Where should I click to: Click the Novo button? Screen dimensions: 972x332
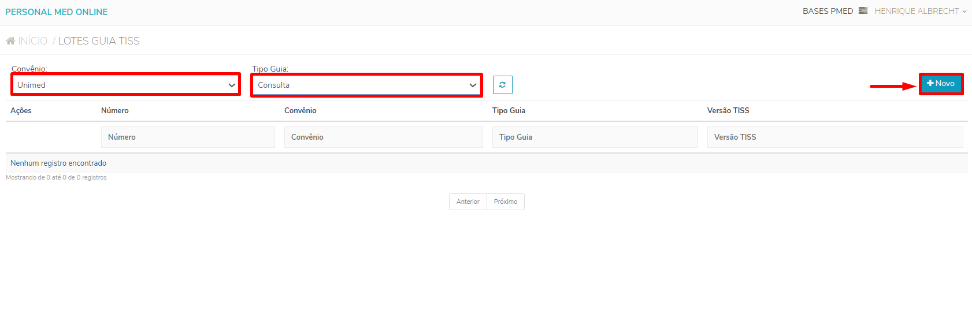(x=941, y=84)
